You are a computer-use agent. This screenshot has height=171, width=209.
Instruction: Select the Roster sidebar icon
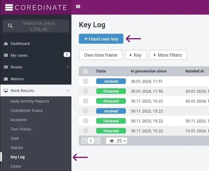click(6, 67)
